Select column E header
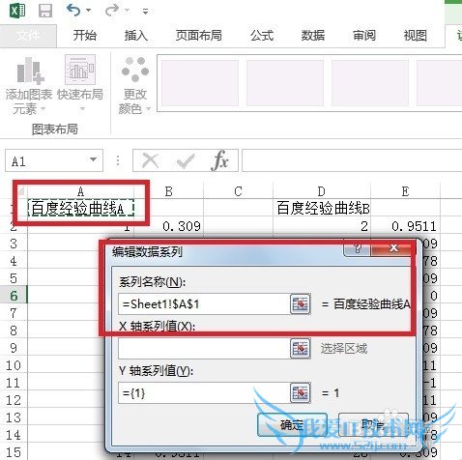The height and width of the screenshot is (460, 462). [x=406, y=191]
